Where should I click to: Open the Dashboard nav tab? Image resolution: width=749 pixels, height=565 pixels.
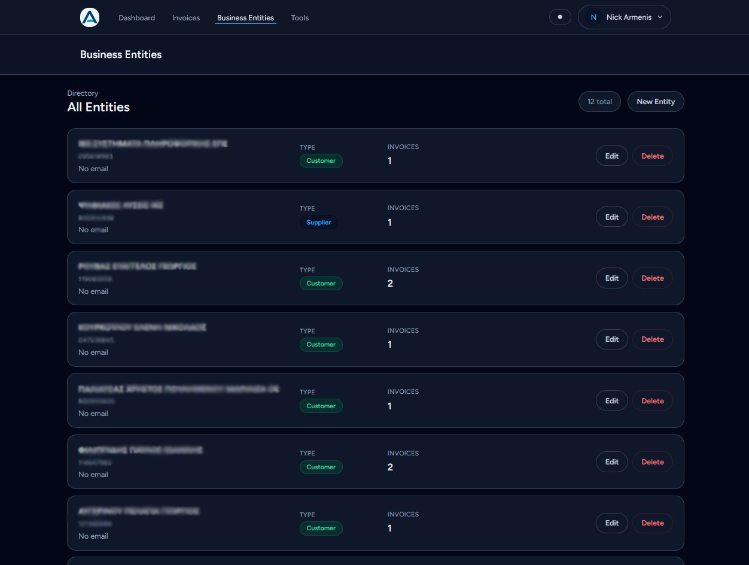[136, 18]
